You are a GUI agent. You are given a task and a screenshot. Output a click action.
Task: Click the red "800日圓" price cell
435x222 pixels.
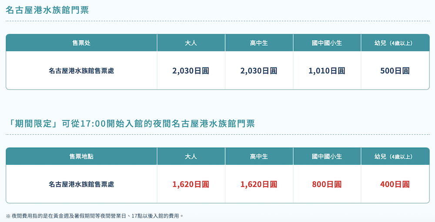click(x=327, y=184)
